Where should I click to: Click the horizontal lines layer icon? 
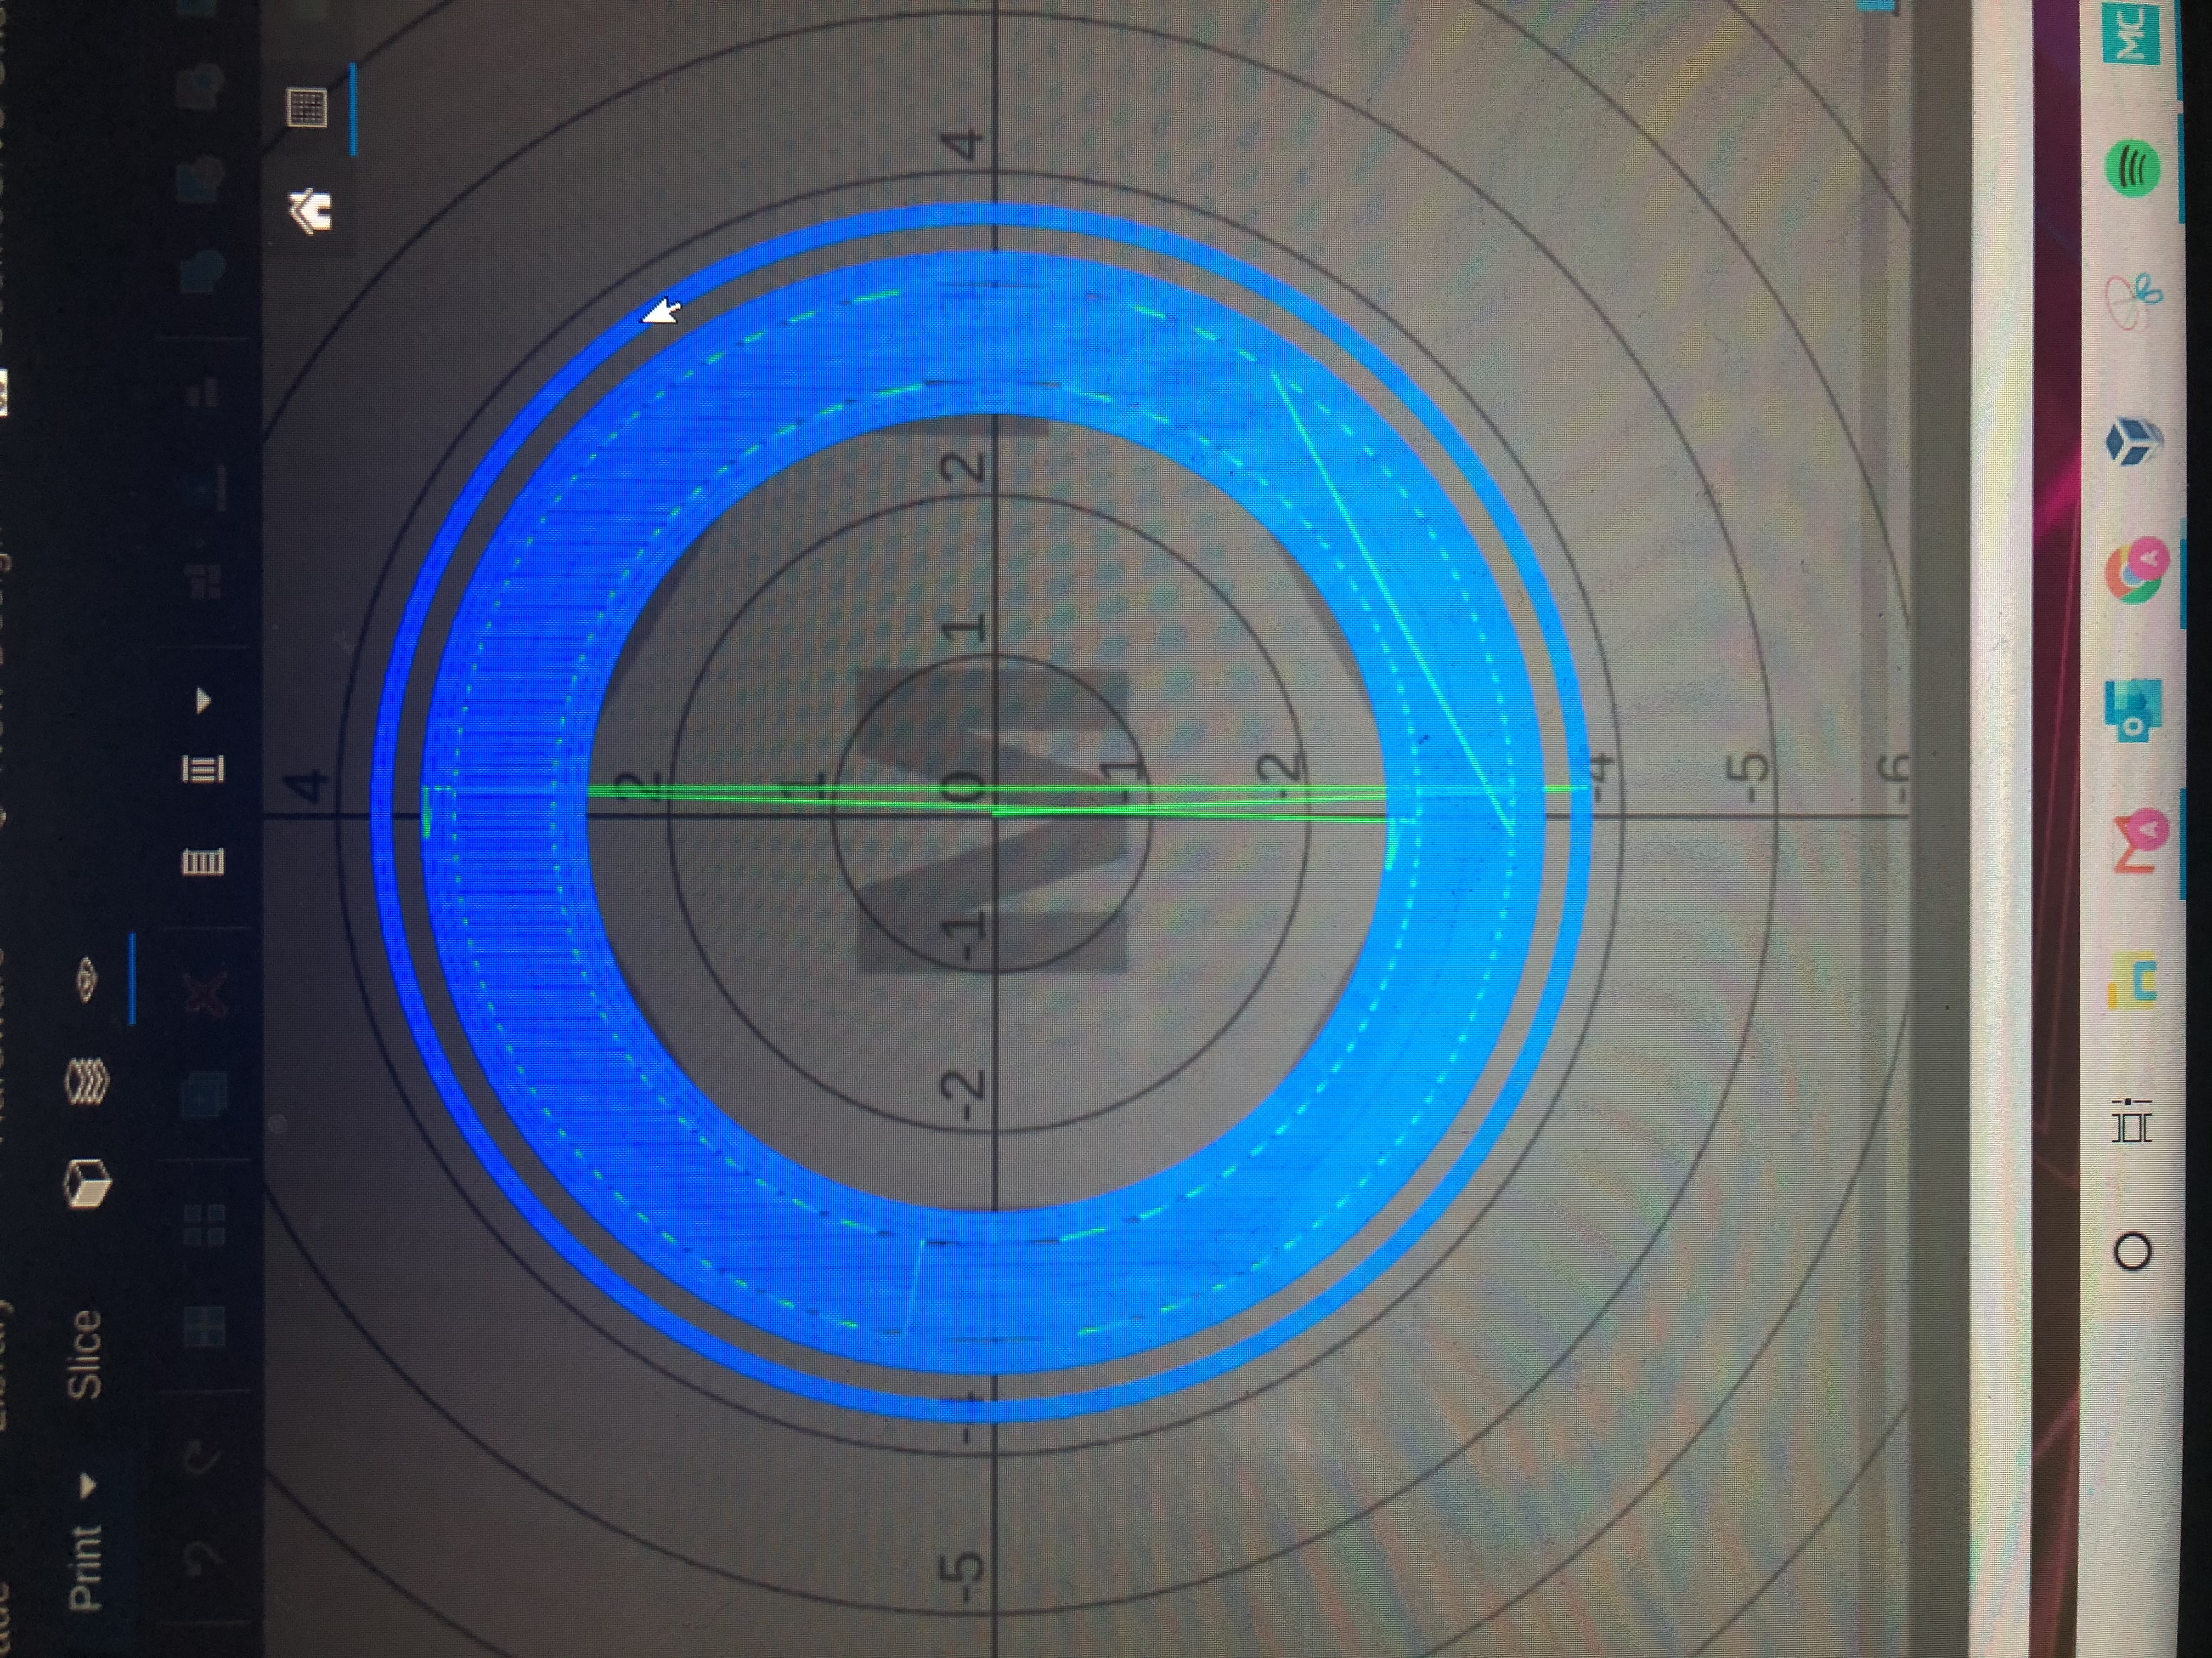(x=203, y=769)
